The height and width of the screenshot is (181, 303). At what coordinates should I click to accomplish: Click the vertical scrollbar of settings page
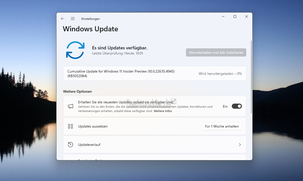(251, 77)
